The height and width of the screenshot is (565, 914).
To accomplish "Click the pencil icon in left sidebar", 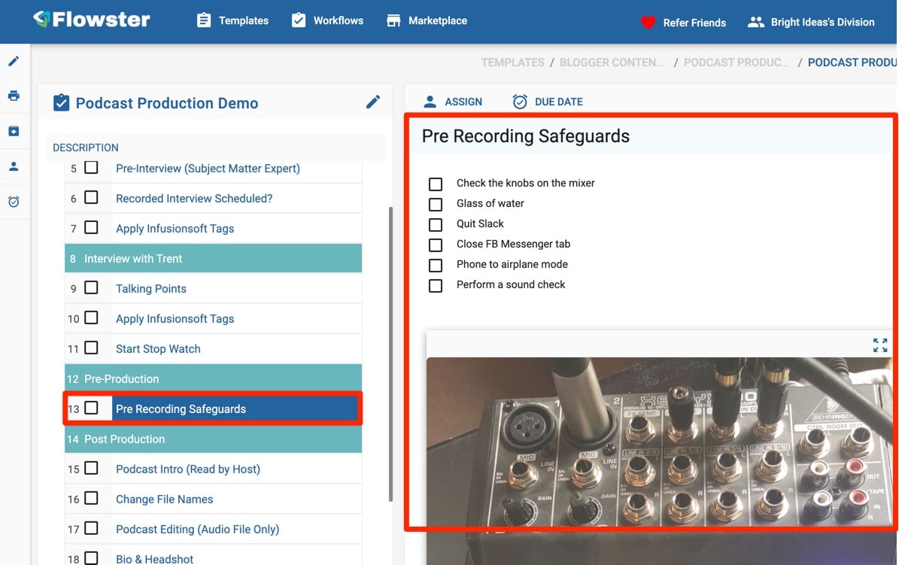I will 14,61.
